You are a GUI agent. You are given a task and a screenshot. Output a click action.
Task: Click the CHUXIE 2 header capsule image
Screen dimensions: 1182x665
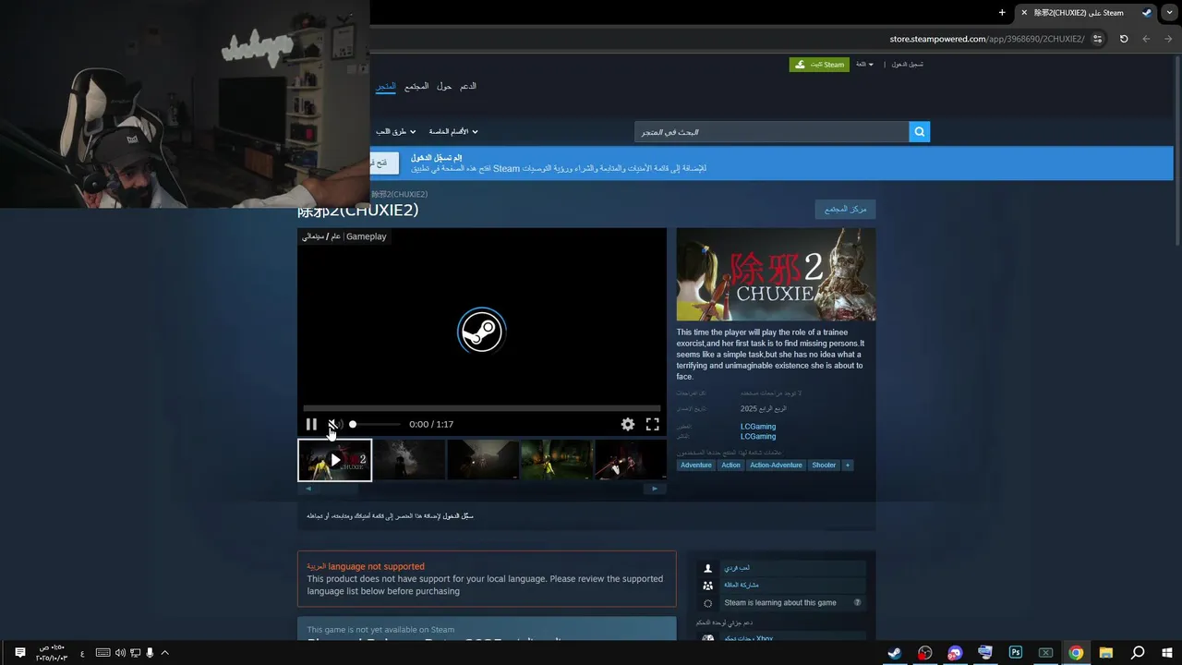pos(776,274)
